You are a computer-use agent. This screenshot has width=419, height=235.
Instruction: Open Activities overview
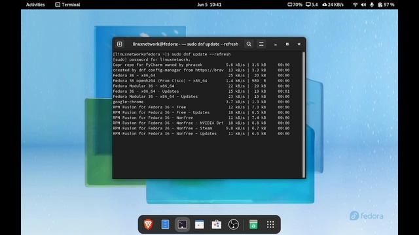click(x=35, y=5)
